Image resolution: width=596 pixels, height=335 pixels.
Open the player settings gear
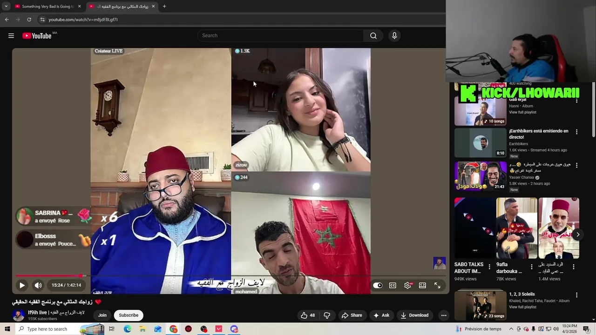408,285
